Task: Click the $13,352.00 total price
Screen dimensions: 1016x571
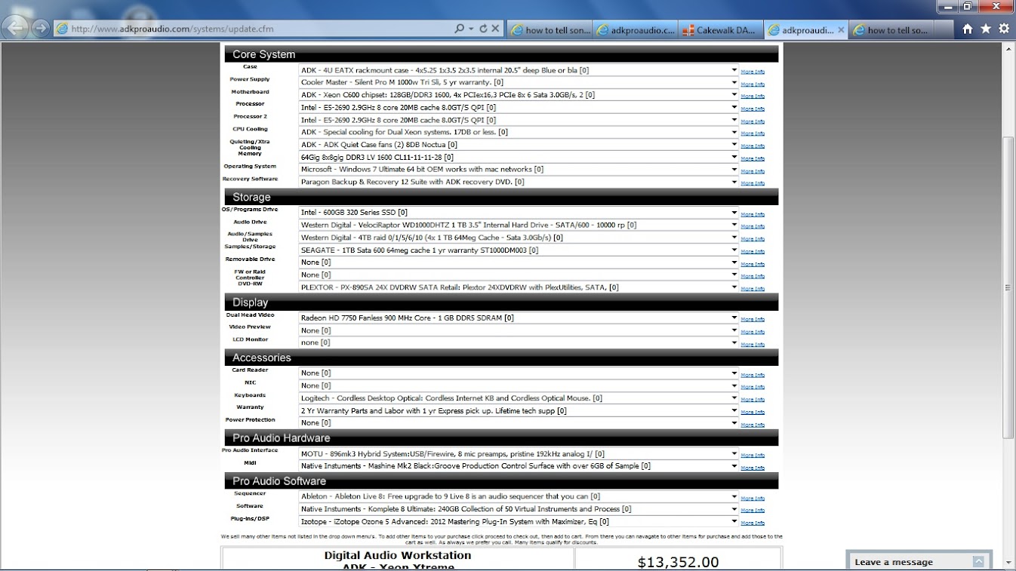Action: click(678, 562)
